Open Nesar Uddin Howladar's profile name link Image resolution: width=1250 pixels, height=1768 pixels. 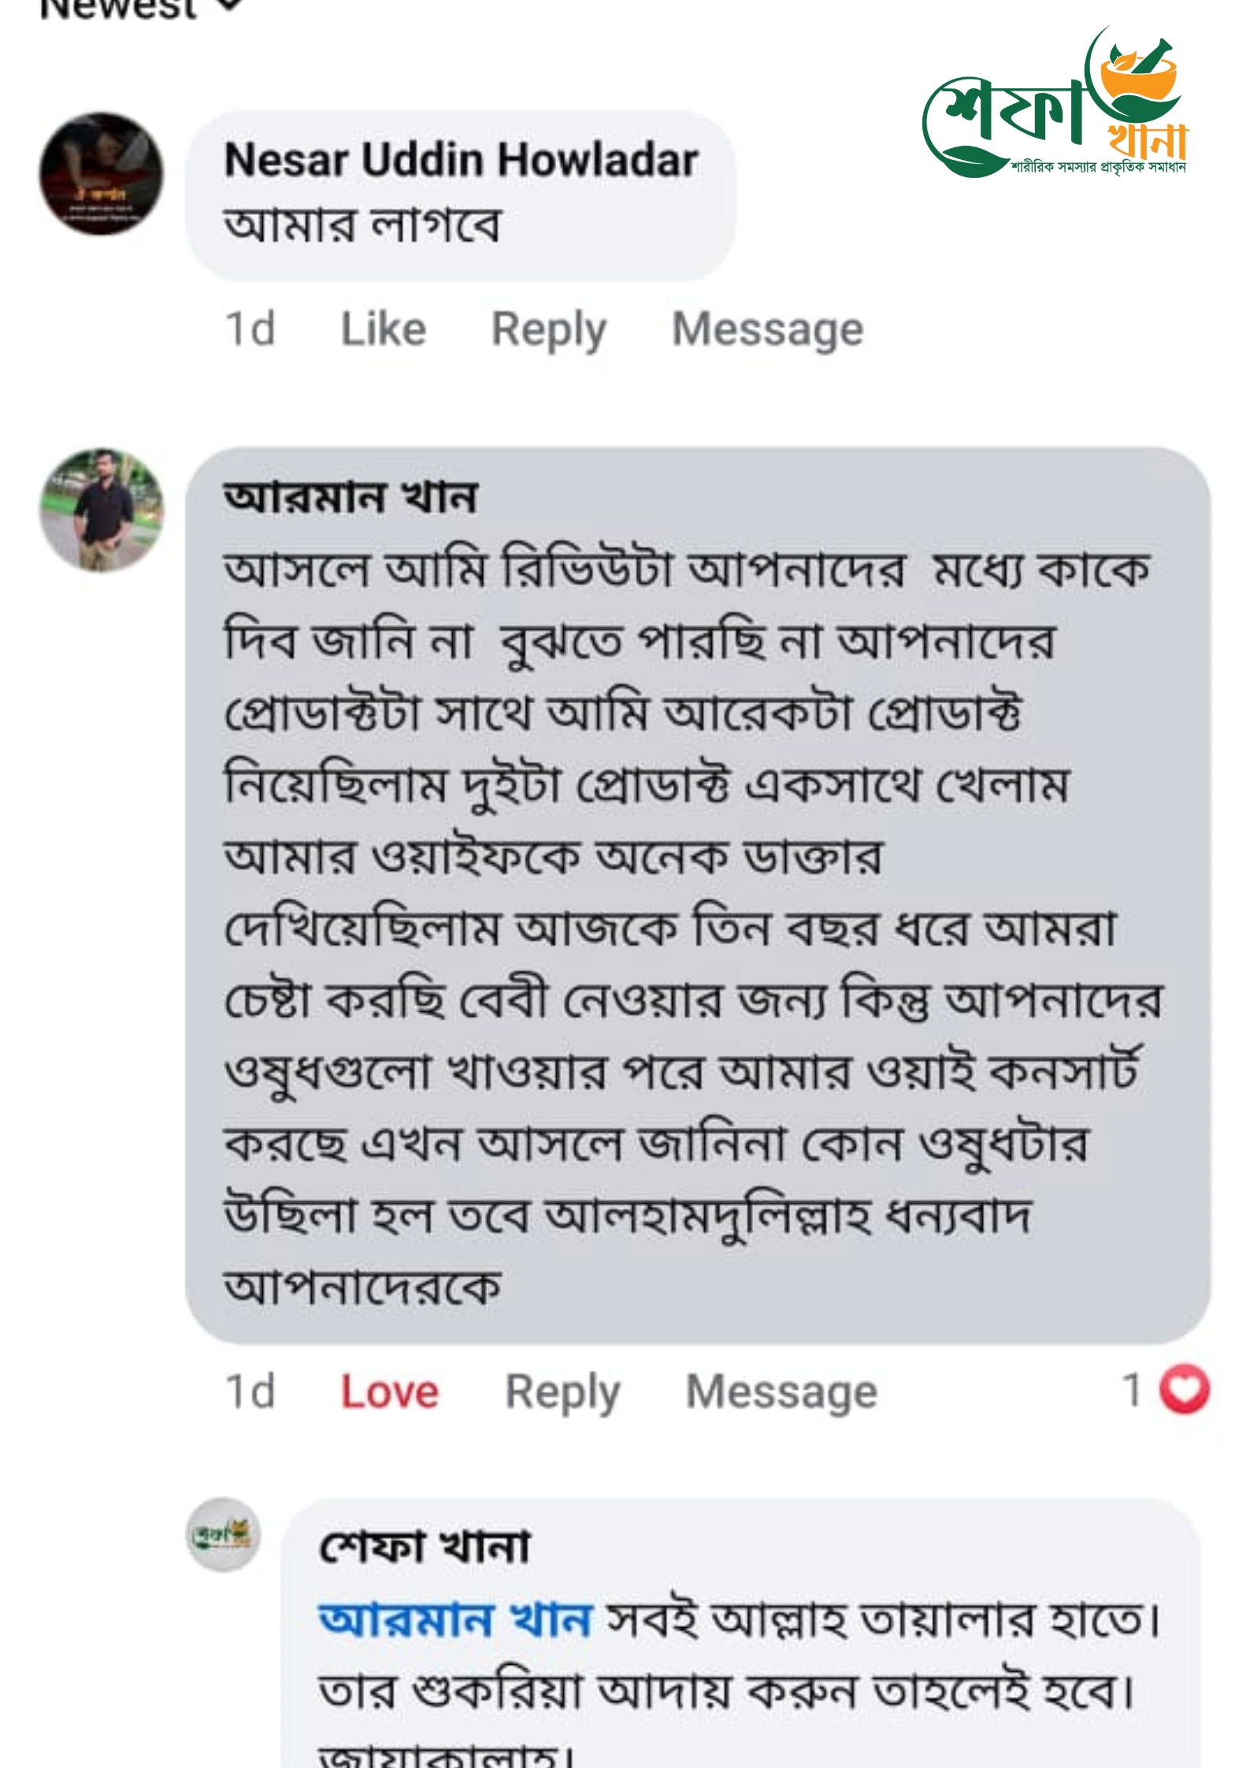pos(461,161)
